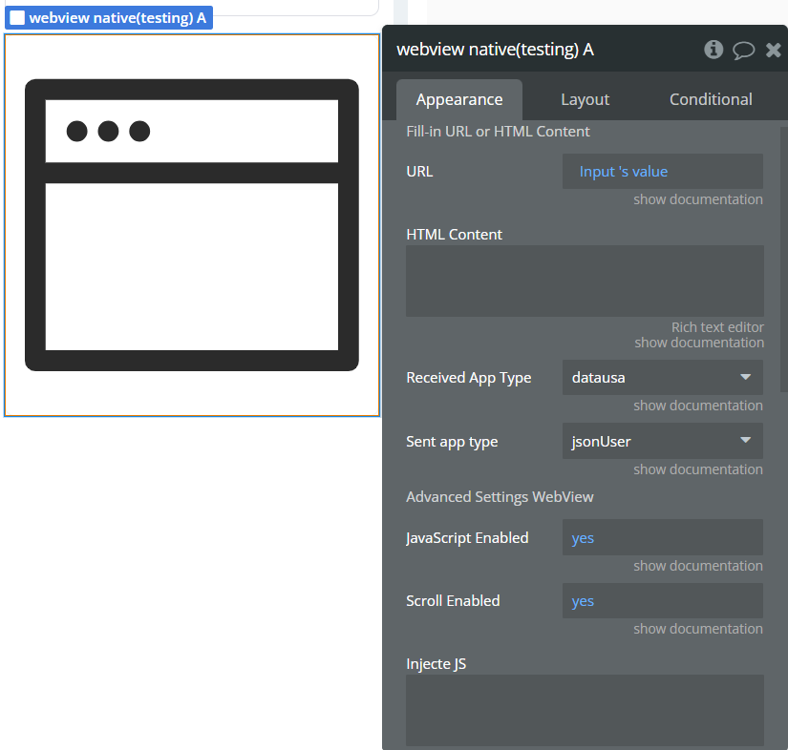The image size is (788, 750).
Task: Switch to the Layout tab
Action: click(585, 99)
